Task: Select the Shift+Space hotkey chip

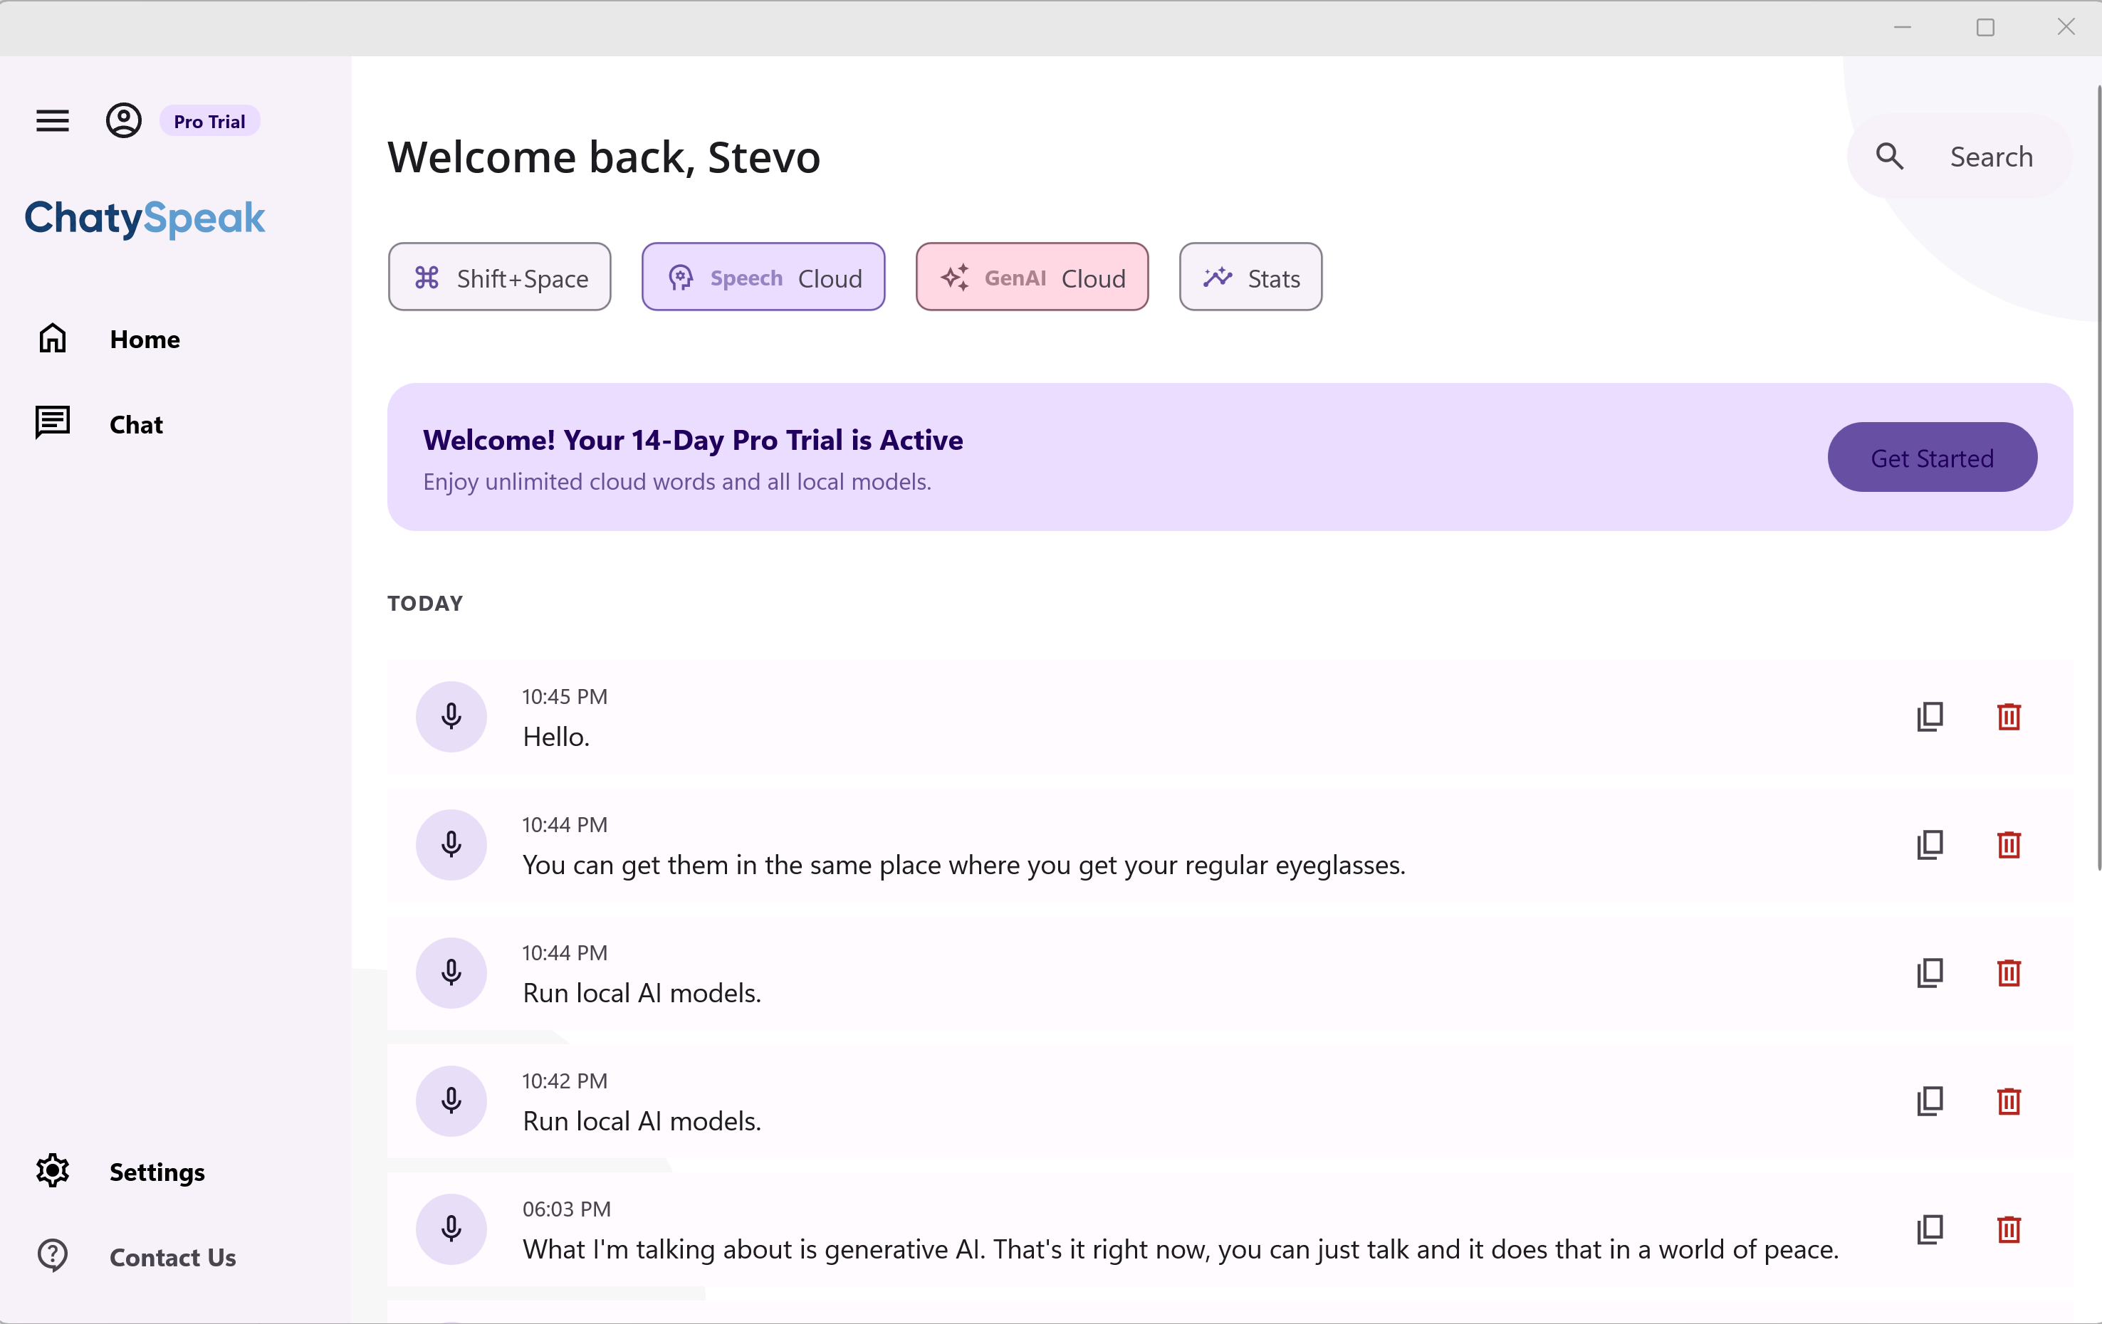Action: [x=499, y=278]
